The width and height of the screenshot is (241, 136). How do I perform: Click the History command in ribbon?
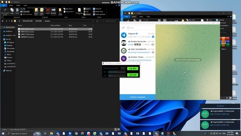tap(87, 14)
